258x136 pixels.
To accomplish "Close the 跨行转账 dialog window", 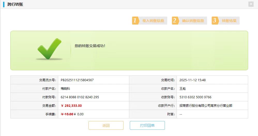I will click(x=251, y=4).
